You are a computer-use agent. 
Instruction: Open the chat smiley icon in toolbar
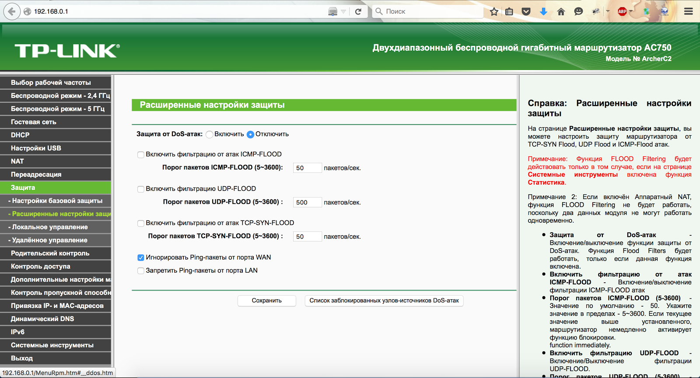tap(578, 11)
